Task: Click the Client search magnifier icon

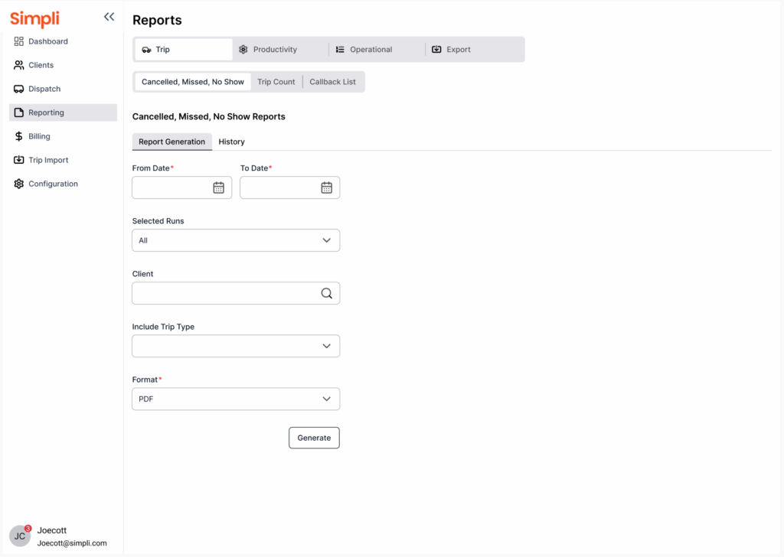Action: pyautogui.click(x=326, y=293)
